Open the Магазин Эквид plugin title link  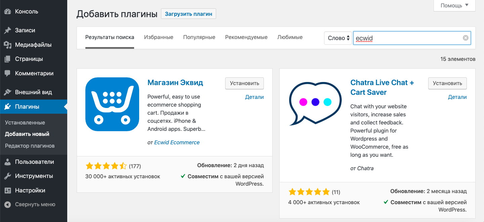pyautogui.click(x=175, y=82)
